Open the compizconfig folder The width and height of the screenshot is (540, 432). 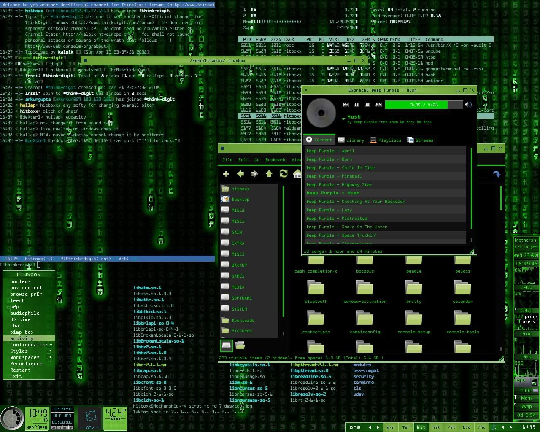pyautogui.click(x=365, y=322)
